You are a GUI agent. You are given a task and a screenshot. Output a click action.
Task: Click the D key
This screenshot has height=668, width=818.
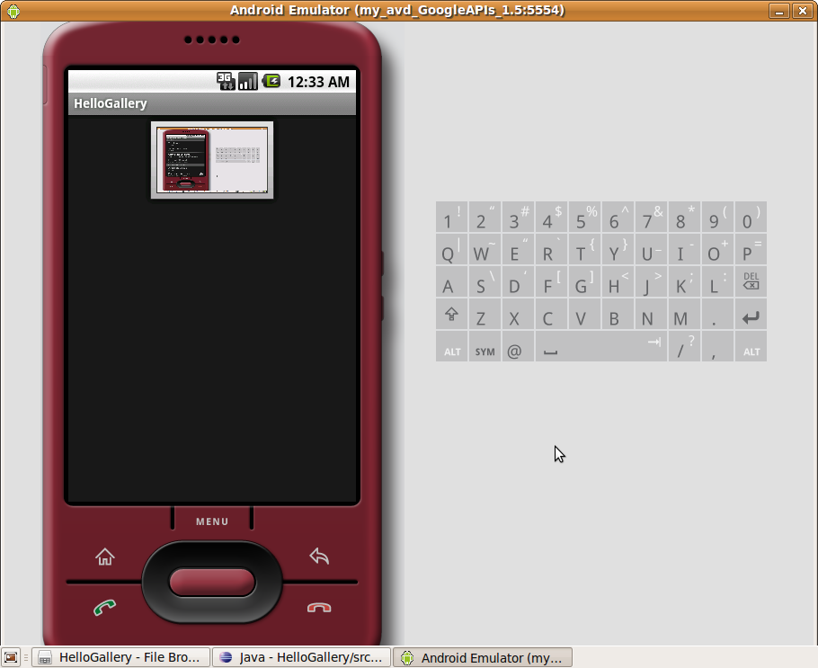[x=518, y=281]
